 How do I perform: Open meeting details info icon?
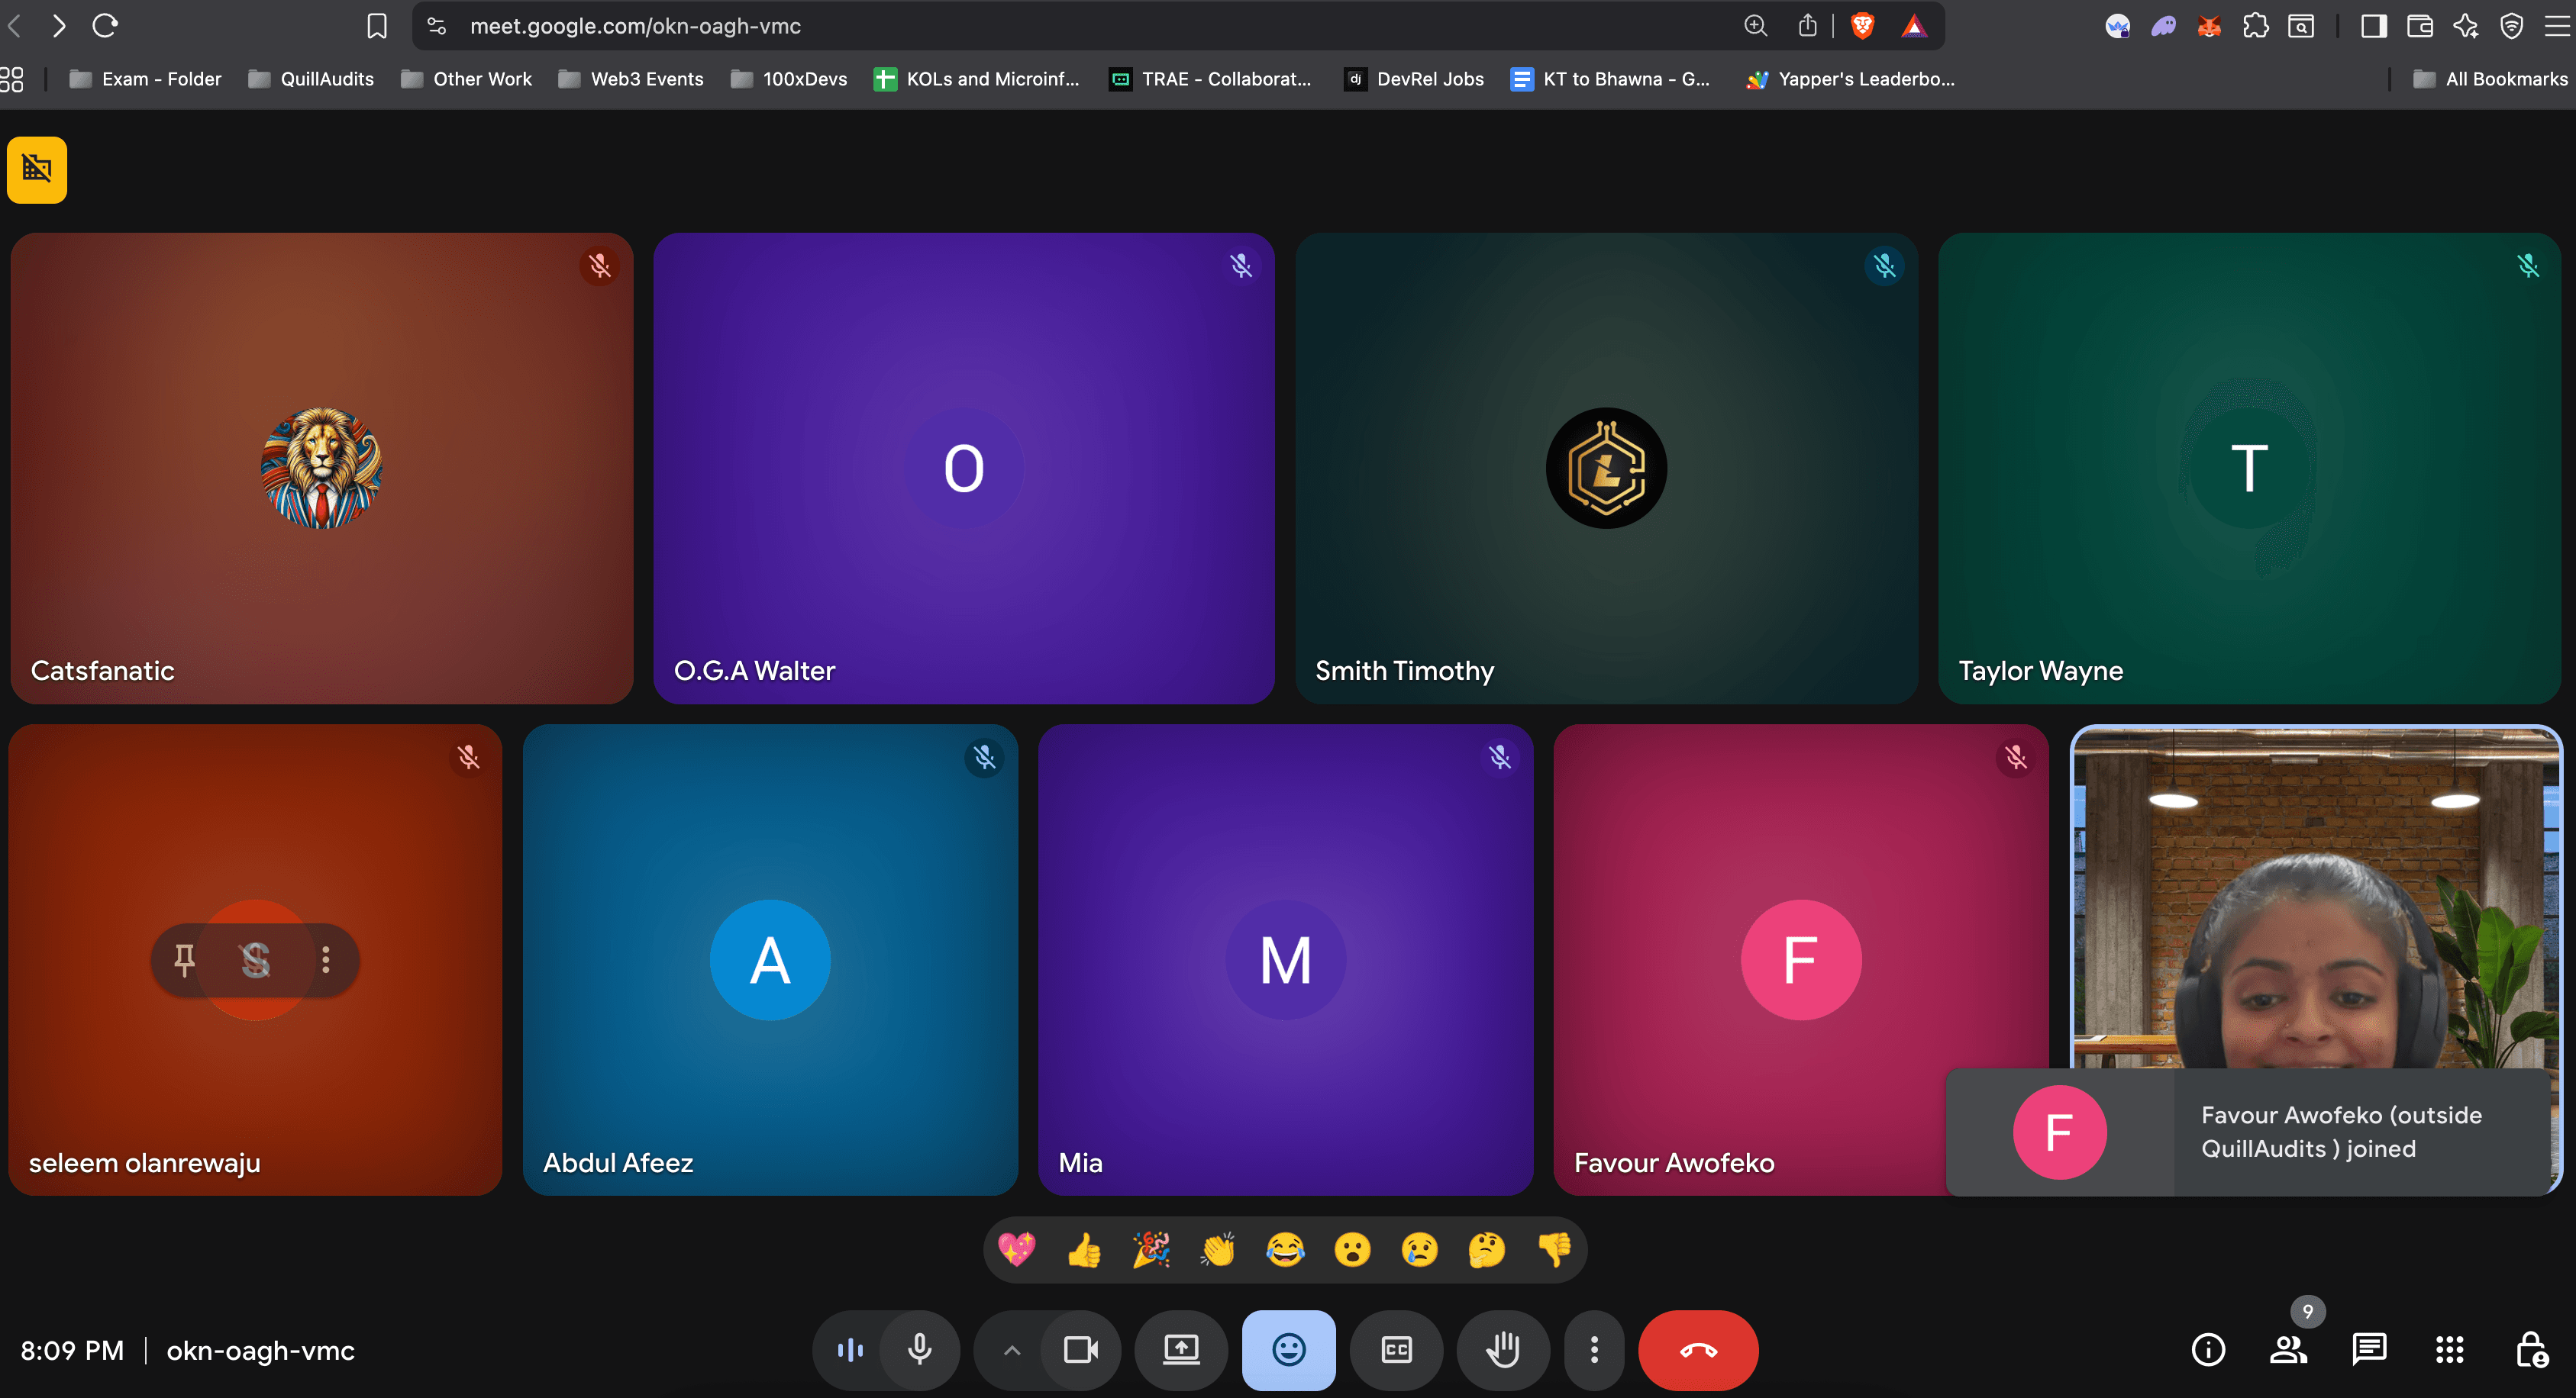[x=2208, y=1350]
